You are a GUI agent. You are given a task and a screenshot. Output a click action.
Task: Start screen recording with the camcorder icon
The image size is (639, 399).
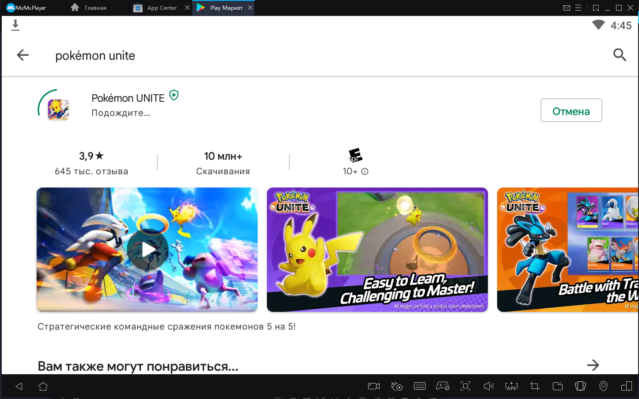[374, 386]
